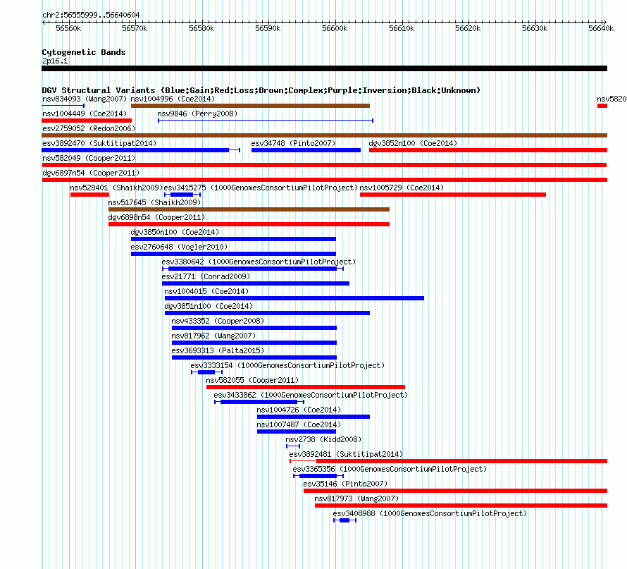Open dgv3850n100 (Coe2014) label

(175, 232)
